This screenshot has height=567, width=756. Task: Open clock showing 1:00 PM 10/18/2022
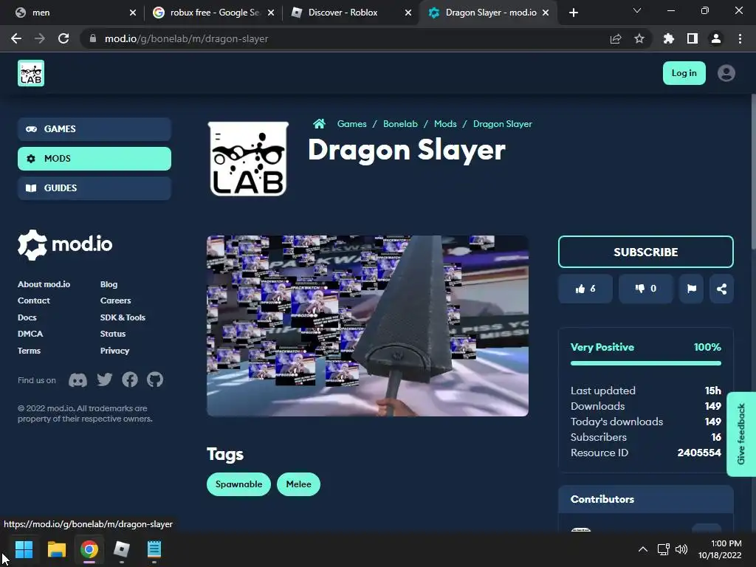tap(721, 549)
